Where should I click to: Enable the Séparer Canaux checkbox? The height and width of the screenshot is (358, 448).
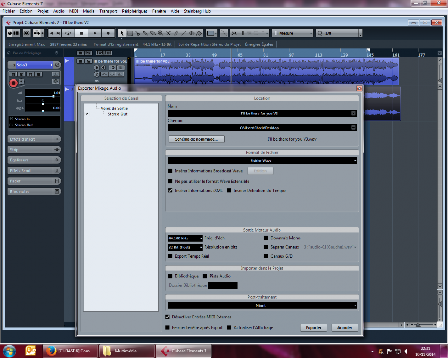coord(266,247)
